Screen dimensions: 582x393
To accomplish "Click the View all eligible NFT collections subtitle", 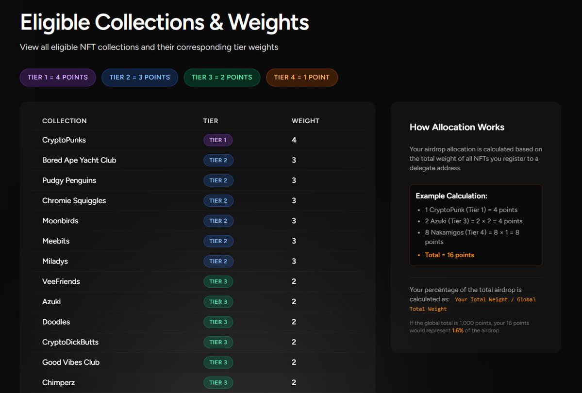I will 149,47.
